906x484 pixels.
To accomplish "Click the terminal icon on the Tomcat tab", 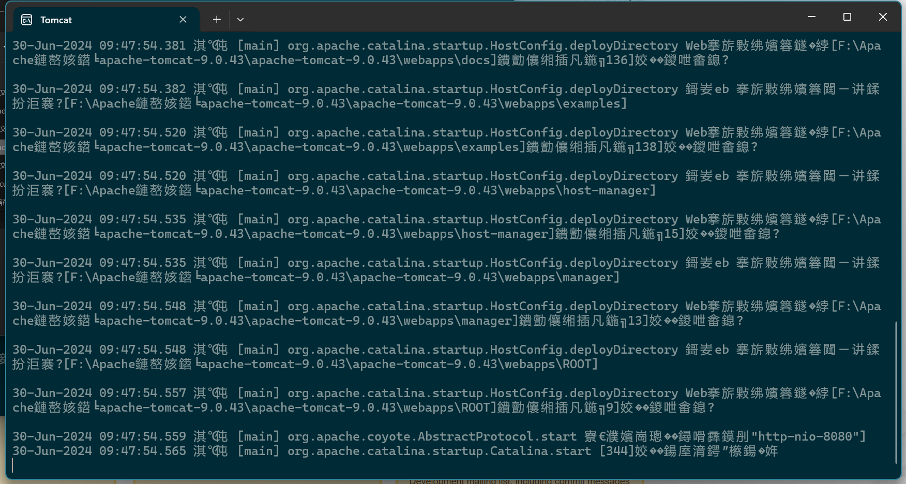I will [x=26, y=20].
